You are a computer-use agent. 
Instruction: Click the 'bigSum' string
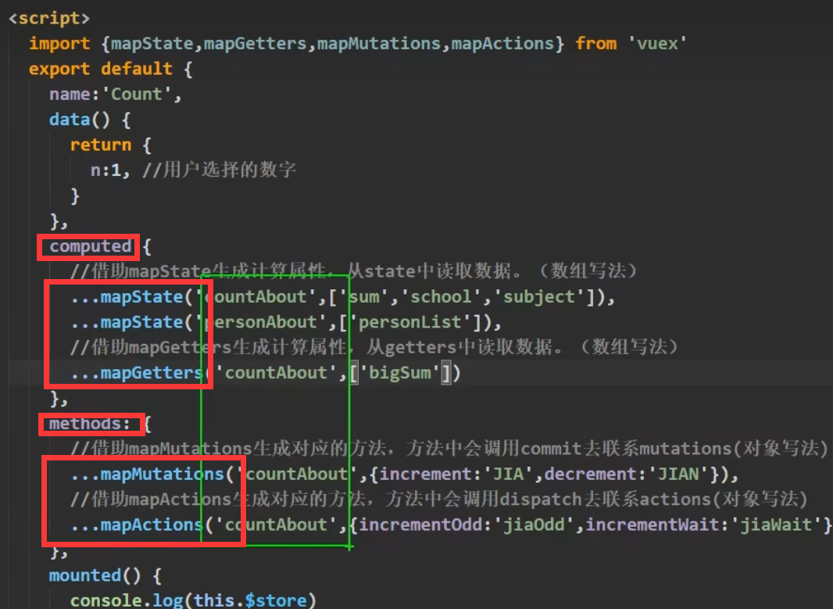click(x=399, y=373)
